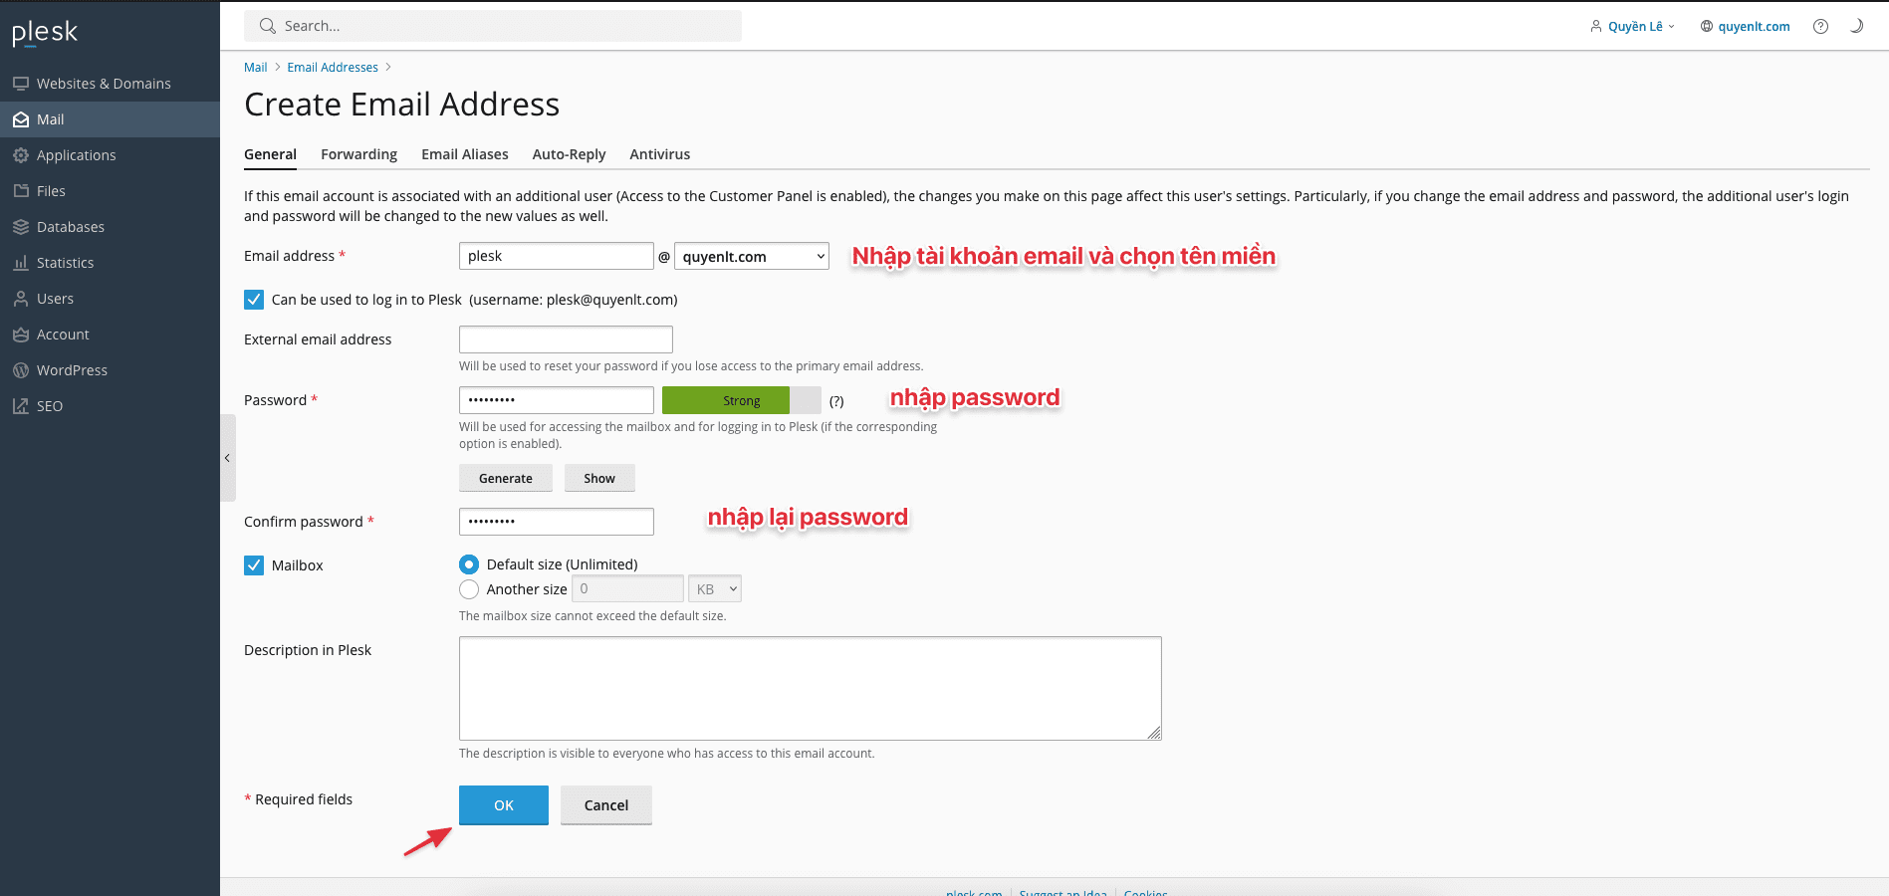Collapse the sidebar using the left chevron handle
The image size is (1889, 896).
click(227, 458)
